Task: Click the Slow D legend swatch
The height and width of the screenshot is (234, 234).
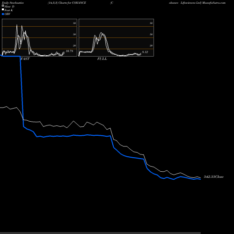Action: point(3,6)
